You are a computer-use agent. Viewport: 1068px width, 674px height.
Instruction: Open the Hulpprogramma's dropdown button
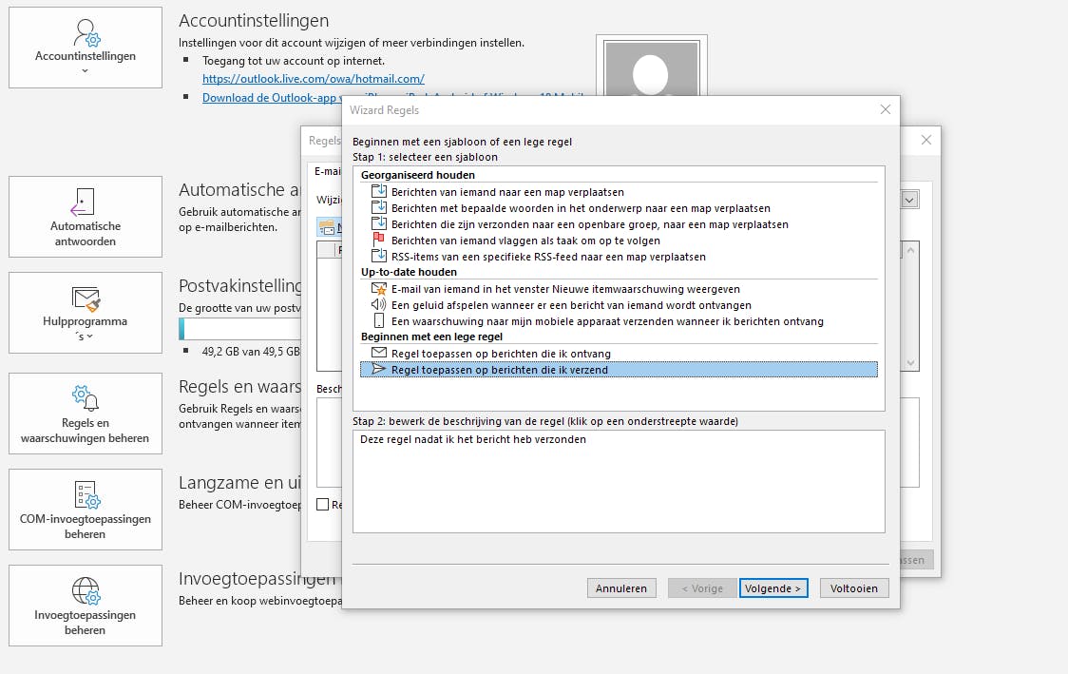pos(86,313)
